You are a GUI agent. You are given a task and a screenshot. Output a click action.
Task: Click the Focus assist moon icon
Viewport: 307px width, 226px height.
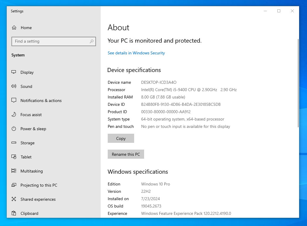point(14,115)
